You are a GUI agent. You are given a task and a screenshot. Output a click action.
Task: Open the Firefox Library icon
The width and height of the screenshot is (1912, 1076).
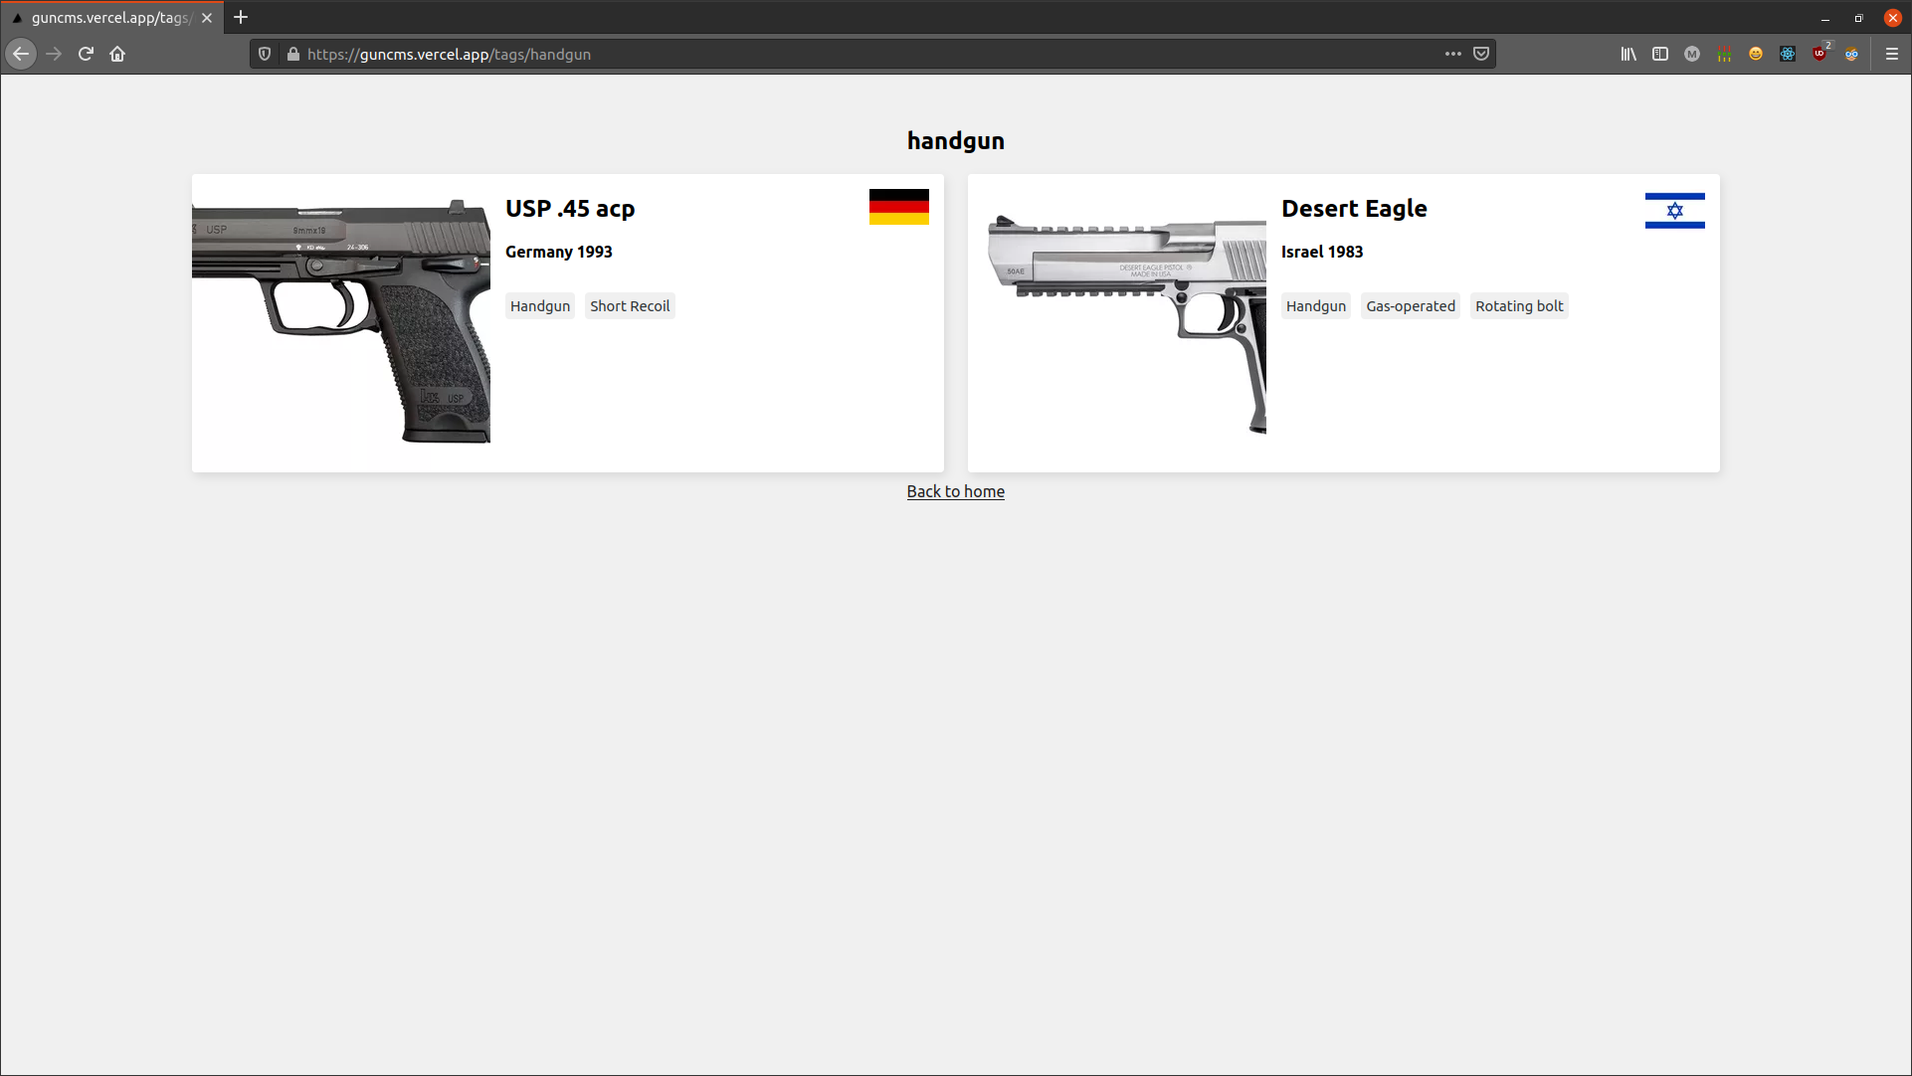[x=1628, y=54]
